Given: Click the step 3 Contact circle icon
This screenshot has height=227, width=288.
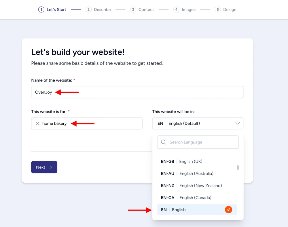Looking at the screenshot, I should tap(133, 10).
